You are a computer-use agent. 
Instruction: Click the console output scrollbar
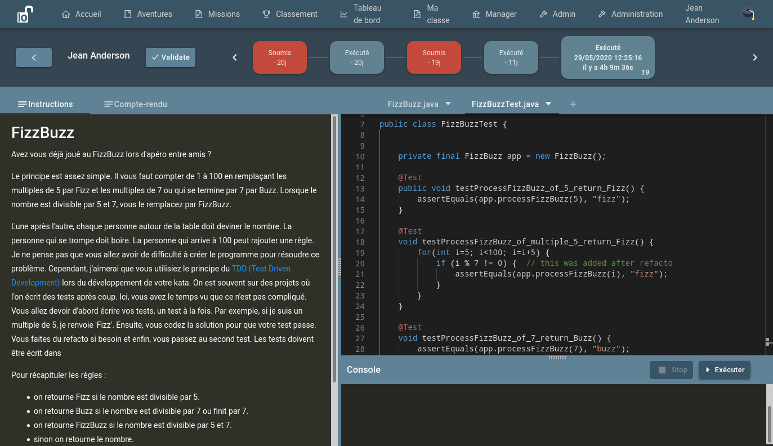click(770, 425)
